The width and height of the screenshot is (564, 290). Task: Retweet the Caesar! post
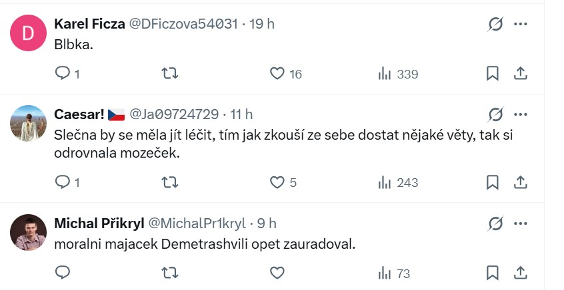tap(170, 182)
